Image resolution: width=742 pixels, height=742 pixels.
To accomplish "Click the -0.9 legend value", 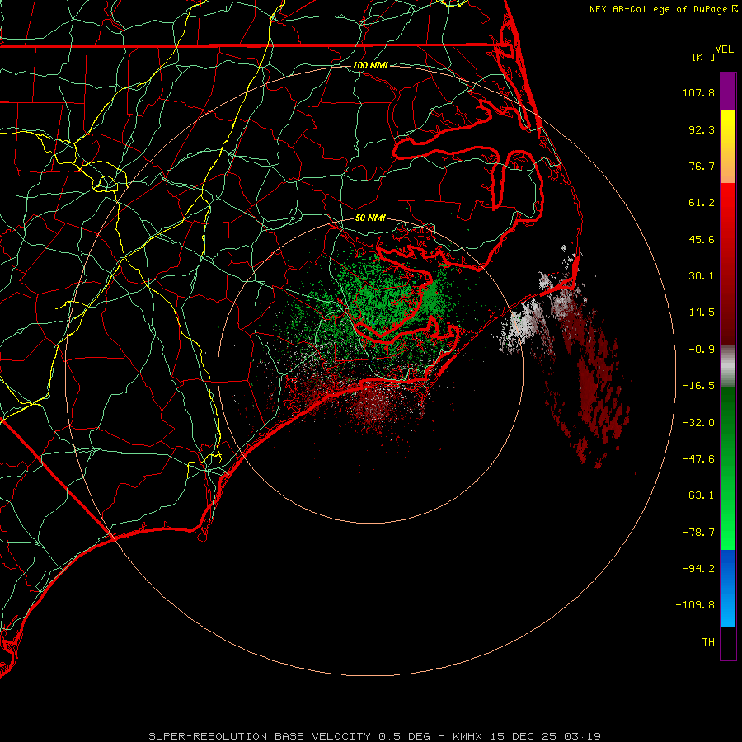I will 702,350.
